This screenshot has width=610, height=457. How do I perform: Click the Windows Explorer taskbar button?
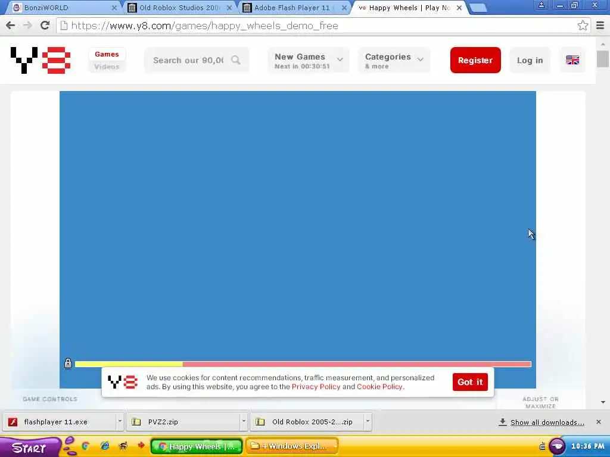click(292, 446)
